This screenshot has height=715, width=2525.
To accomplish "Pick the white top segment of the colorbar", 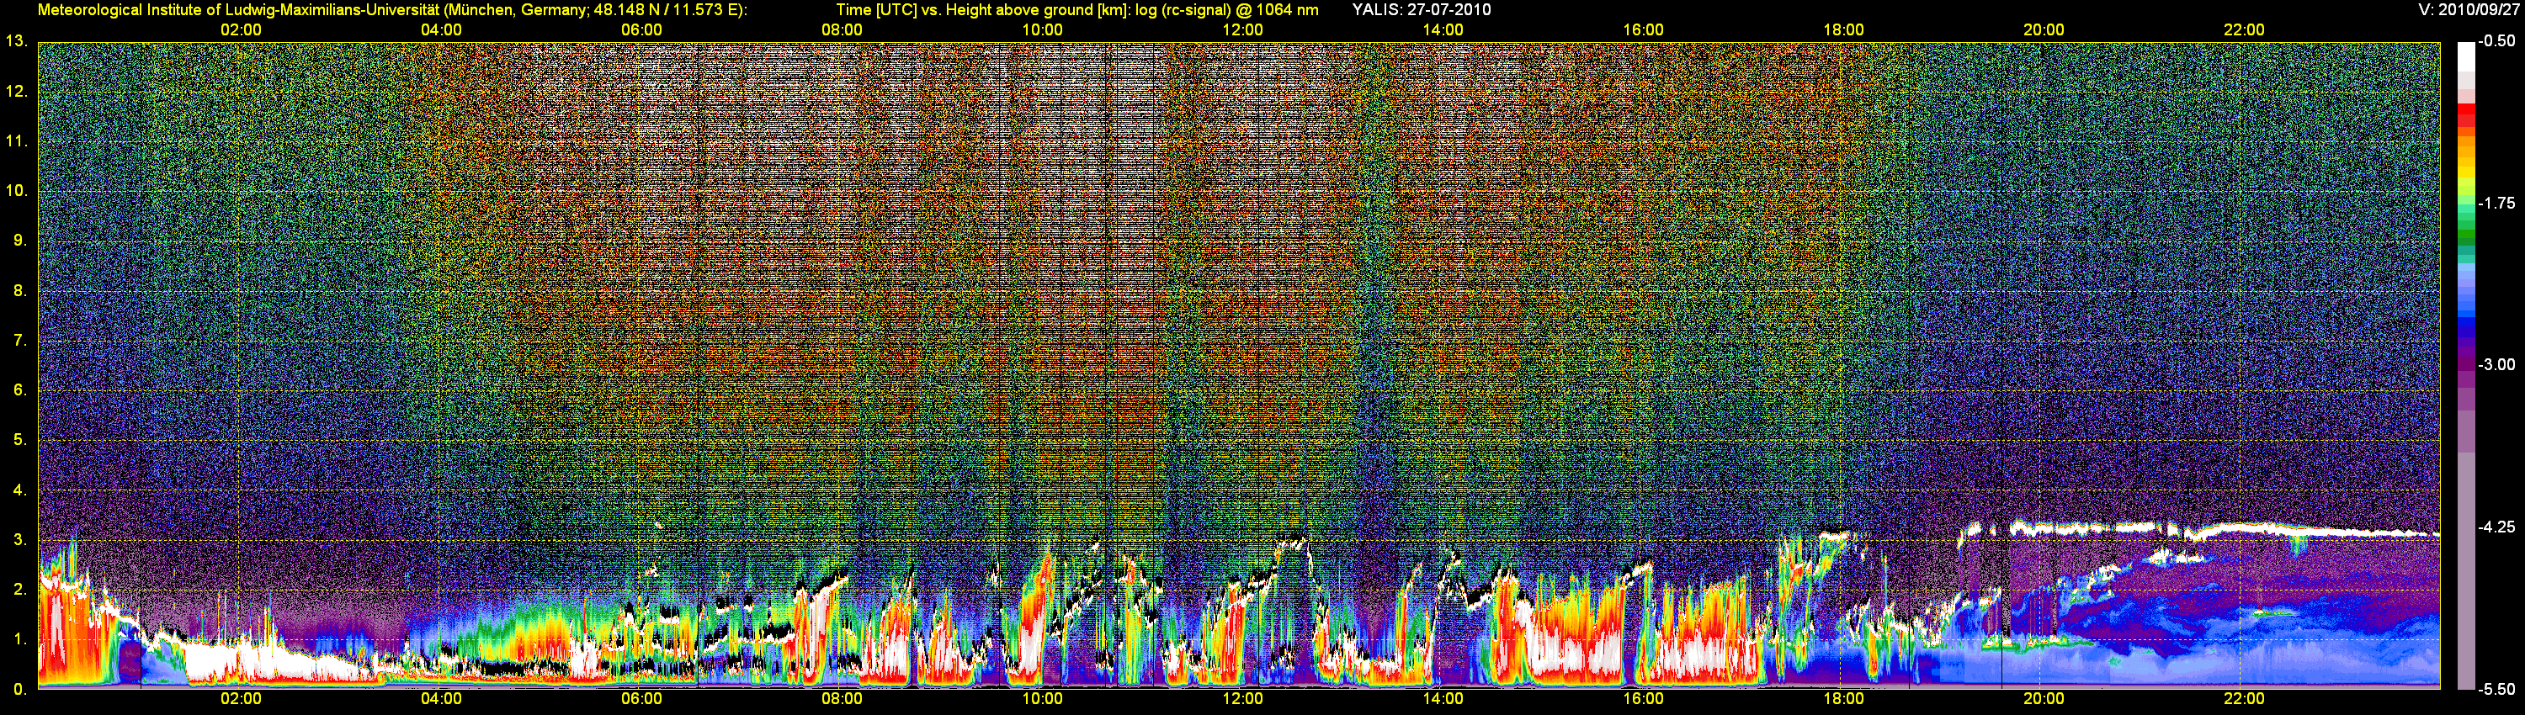I will click(x=2465, y=57).
